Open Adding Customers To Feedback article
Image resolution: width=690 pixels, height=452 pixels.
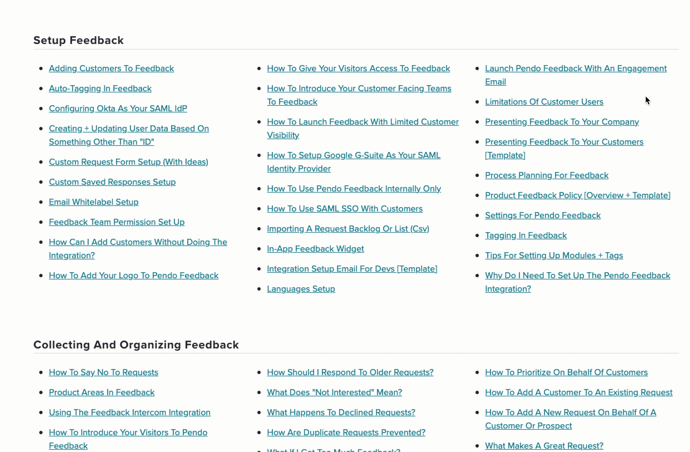(111, 68)
